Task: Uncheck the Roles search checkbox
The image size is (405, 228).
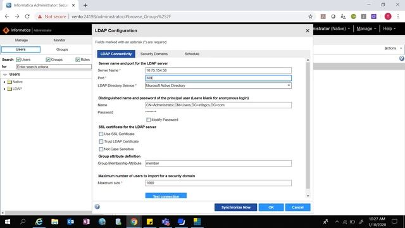Action: [x=78, y=60]
